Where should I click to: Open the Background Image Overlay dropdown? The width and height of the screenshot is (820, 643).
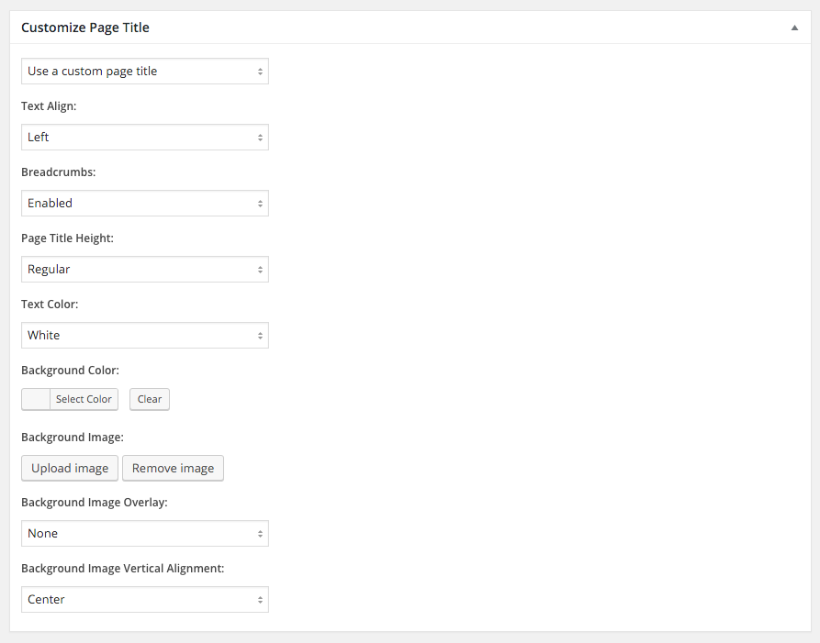(x=145, y=534)
